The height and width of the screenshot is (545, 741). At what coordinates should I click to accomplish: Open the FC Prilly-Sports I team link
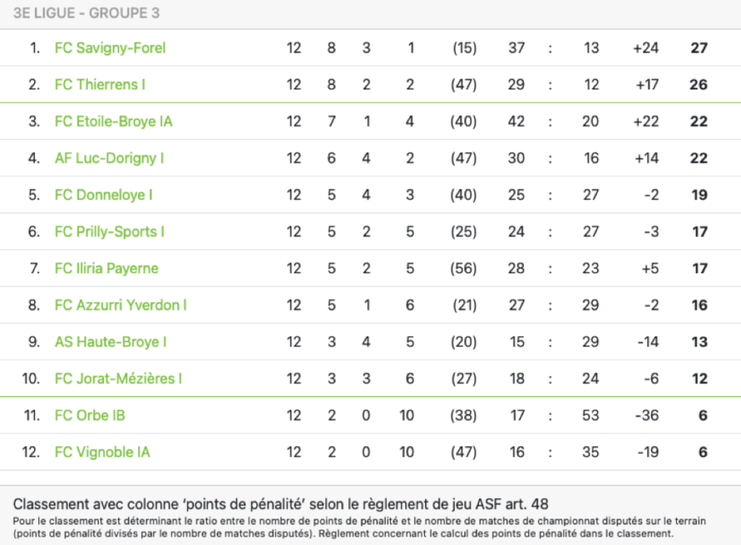pos(110,232)
